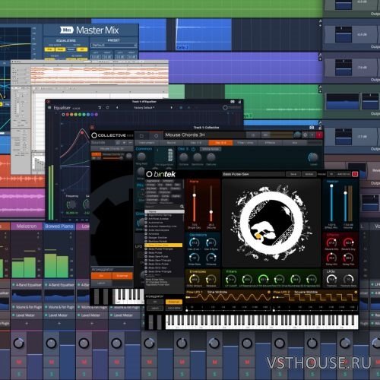380x380 pixels.
Task: Toggle the Osc 3 power button in Collective
Action: tap(193, 149)
